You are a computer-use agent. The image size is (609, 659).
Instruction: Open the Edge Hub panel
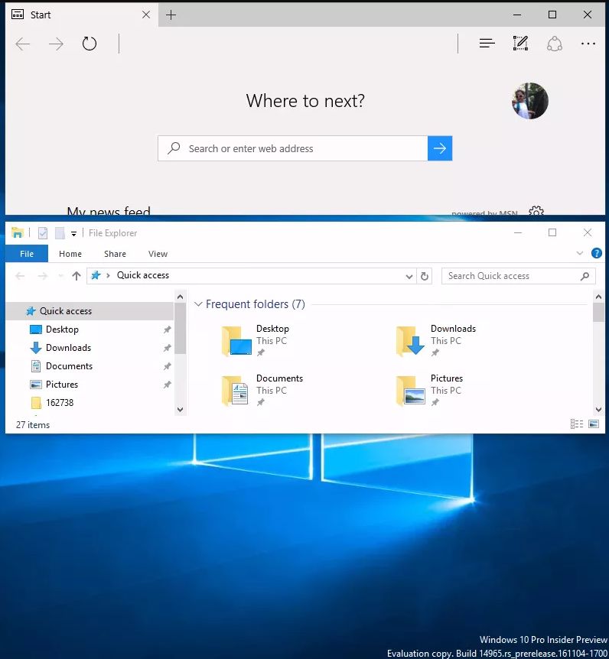(487, 44)
